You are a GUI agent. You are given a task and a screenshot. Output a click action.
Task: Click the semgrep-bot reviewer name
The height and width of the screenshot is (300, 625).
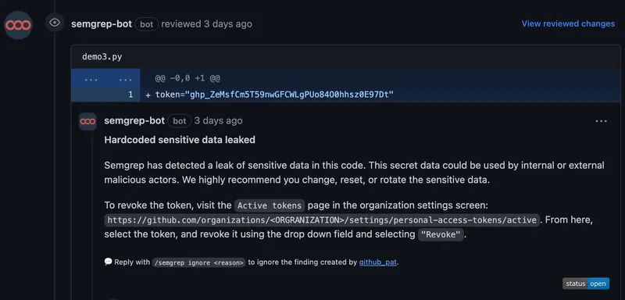[102, 24]
